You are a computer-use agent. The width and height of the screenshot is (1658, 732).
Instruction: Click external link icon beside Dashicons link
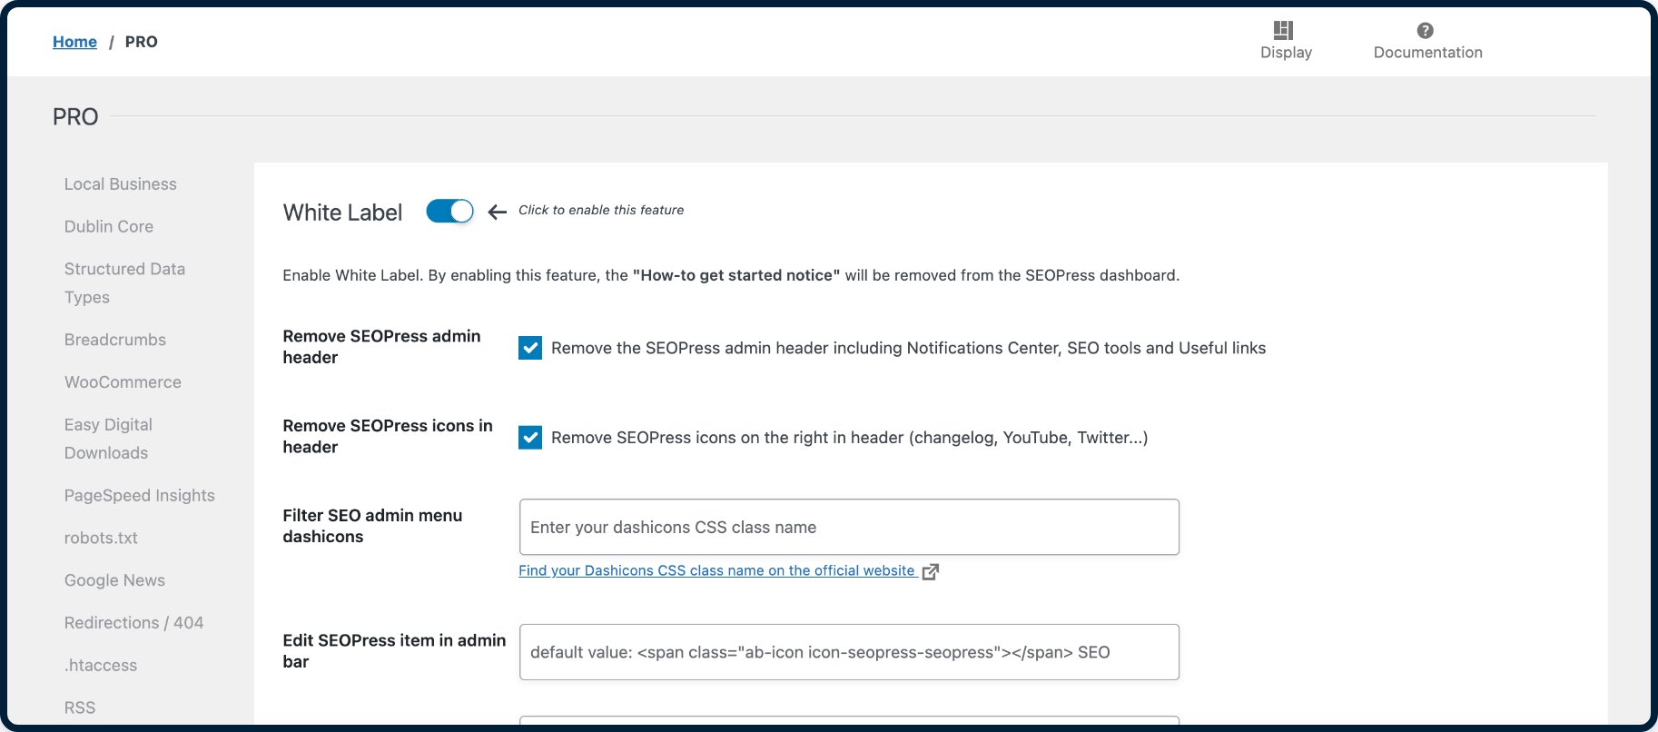(x=930, y=571)
